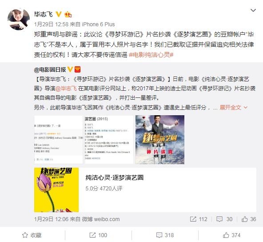Repost the original post with 112 shares
263x242 pixels.
point(199,219)
